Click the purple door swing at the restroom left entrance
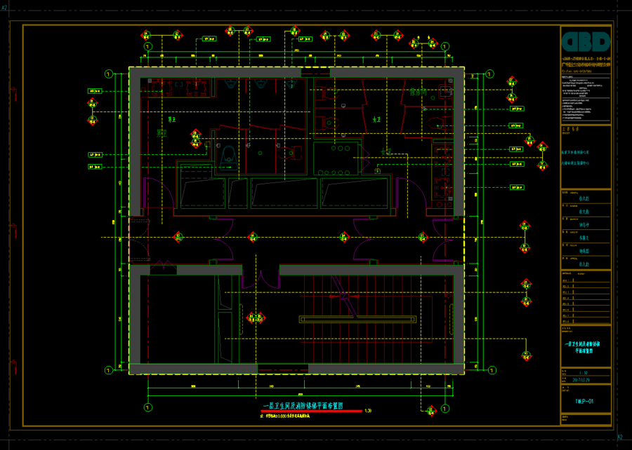632x450 pixels. pyautogui.click(x=160, y=193)
